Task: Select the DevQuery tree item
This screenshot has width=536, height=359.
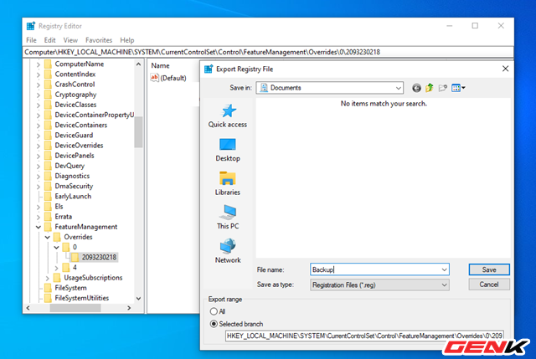Action: point(70,166)
